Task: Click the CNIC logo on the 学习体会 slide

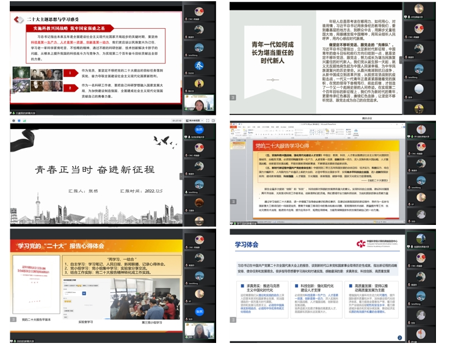Action: point(361,243)
